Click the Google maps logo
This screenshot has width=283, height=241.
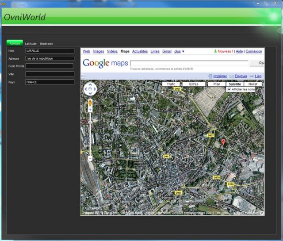coord(105,63)
